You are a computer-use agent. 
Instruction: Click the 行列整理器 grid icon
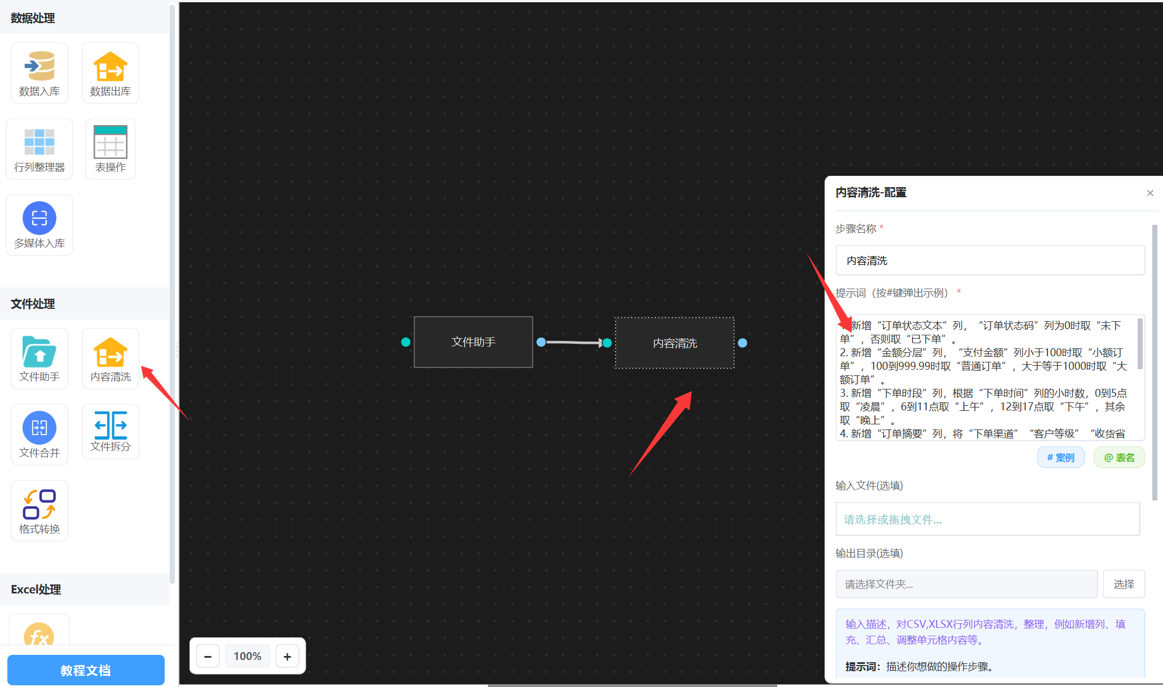39,142
